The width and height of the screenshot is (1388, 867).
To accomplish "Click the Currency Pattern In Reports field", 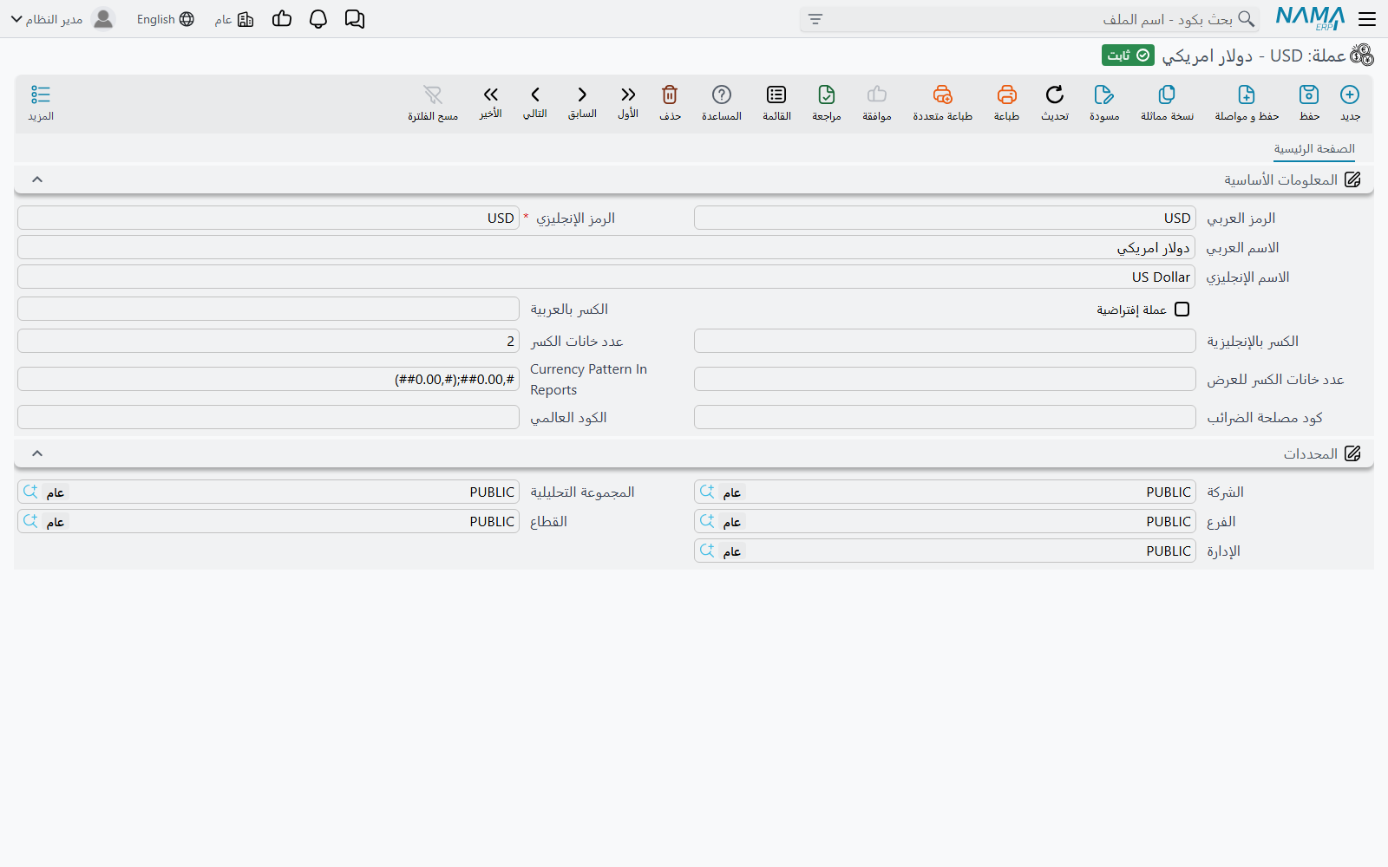I will (268, 379).
